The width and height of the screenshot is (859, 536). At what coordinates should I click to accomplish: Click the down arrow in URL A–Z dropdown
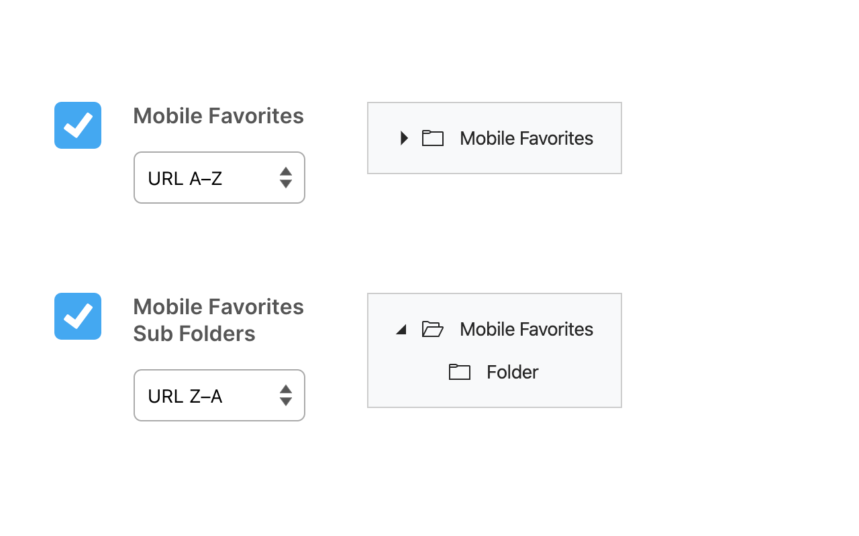[286, 184]
